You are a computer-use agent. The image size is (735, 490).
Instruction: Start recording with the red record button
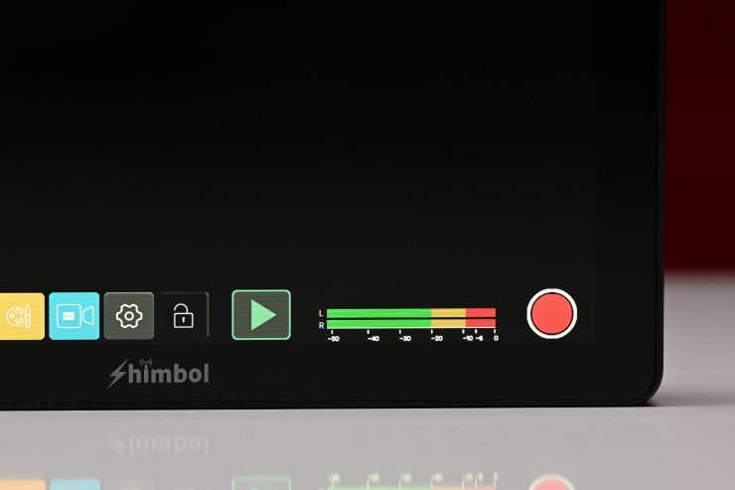pyautogui.click(x=551, y=313)
